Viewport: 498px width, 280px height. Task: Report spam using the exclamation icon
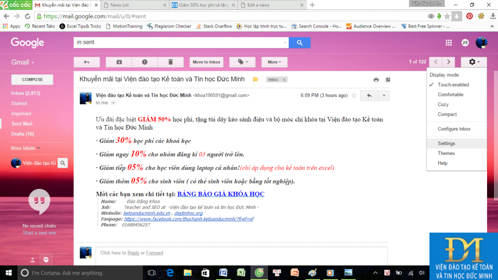(144, 62)
